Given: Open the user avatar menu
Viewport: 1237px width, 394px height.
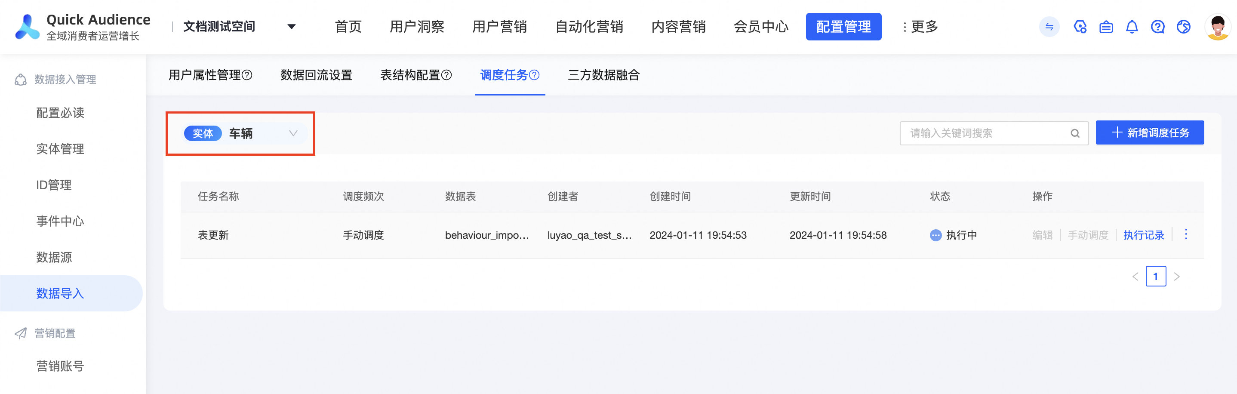Looking at the screenshot, I should (1218, 28).
